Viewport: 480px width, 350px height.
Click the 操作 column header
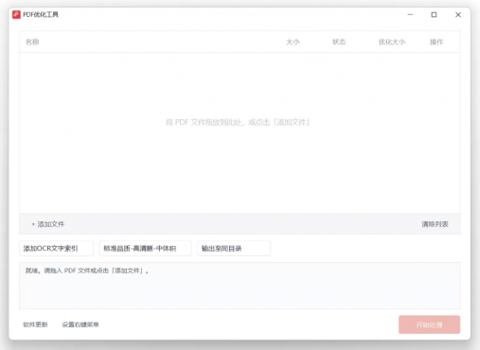[x=436, y=42]
